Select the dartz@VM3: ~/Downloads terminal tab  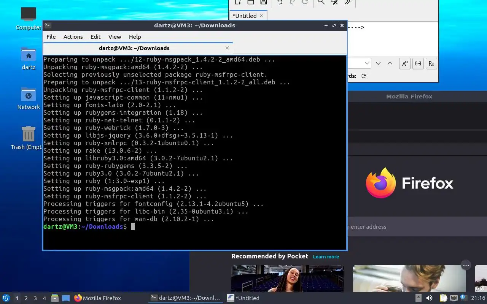coord(134,48)
